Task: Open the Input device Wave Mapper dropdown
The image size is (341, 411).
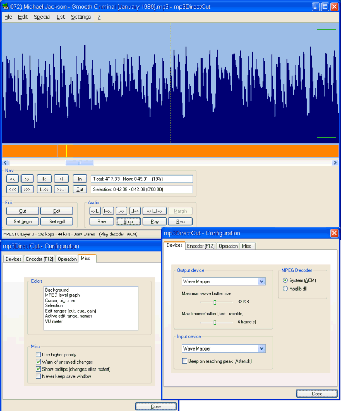Action: (x=262, y=348)
